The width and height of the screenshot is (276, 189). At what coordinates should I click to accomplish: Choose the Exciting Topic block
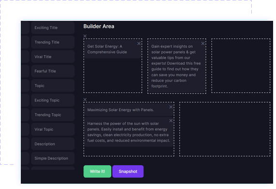[53, 100]
